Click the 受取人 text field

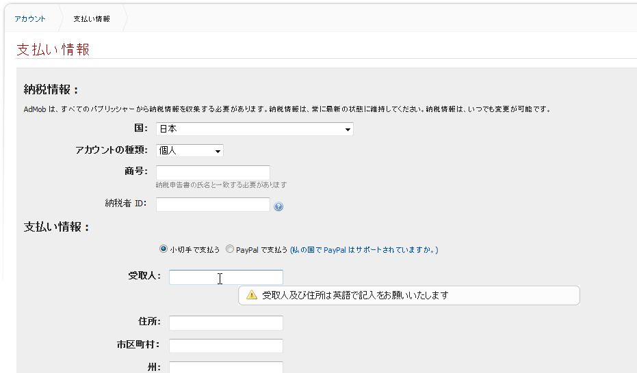click(226, 277)
